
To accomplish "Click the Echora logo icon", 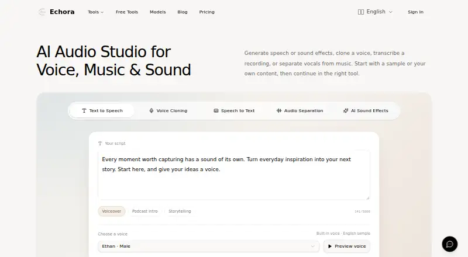I will (x=42, y=12).
